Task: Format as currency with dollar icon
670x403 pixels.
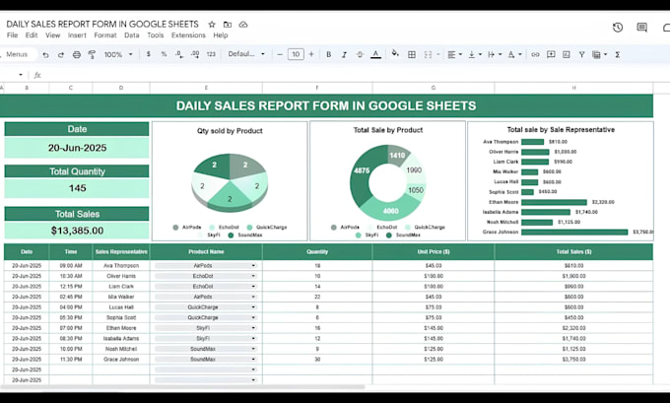Action: point(148,54)
